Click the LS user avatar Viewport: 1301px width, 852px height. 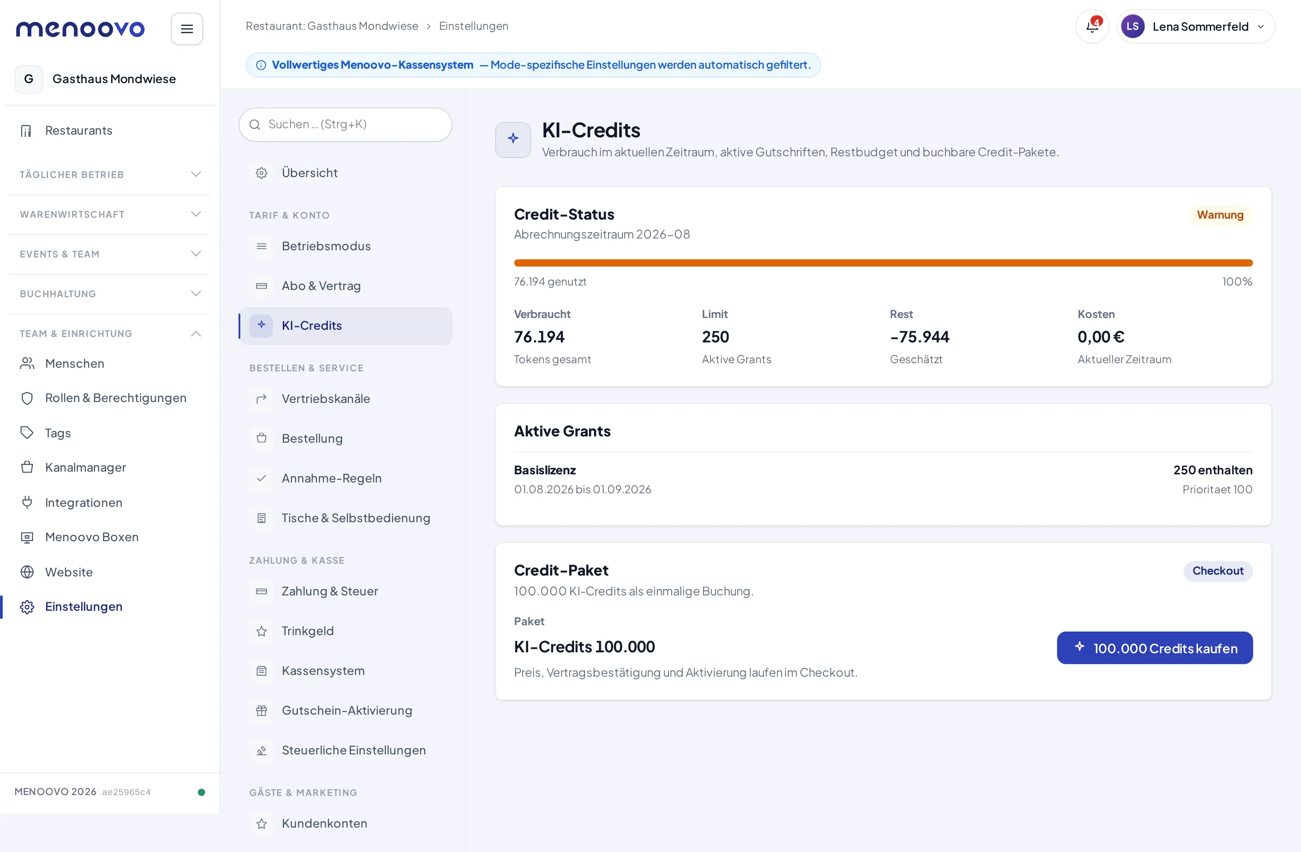(1132, 26)
